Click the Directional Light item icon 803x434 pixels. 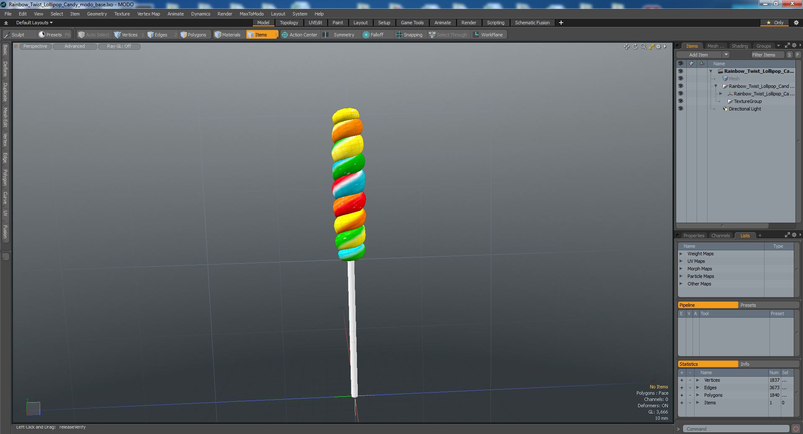(725, 109)
